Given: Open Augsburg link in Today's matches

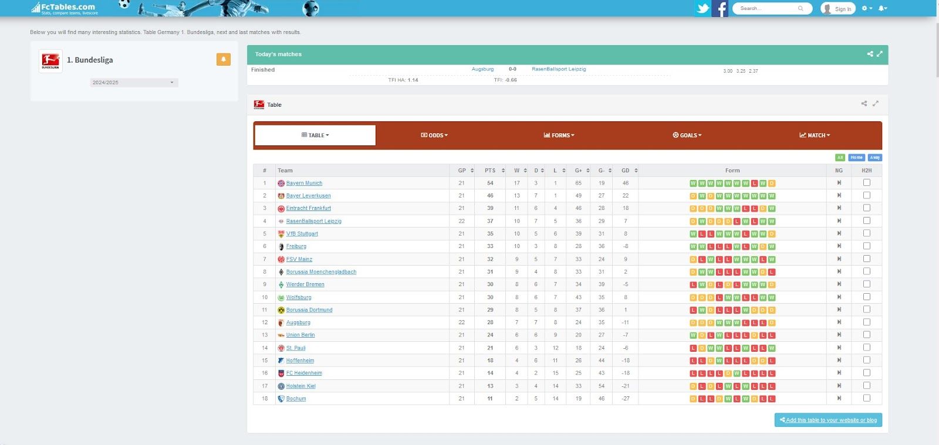Looking at the screenshot, I should [x=482, y=69].
